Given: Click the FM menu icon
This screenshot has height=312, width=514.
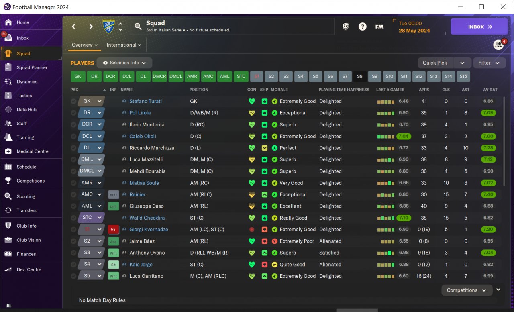Looking at the screenshot, I should coord(379,27).
